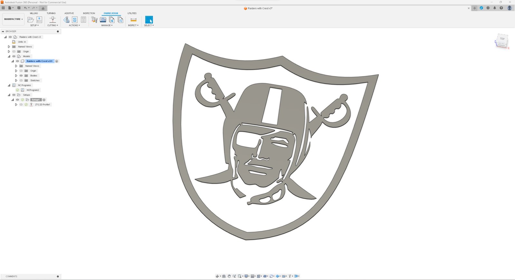Open the Help question mark icon
Image resolution: width=515 pixels, height=280 pixels.
click(501, 8)
